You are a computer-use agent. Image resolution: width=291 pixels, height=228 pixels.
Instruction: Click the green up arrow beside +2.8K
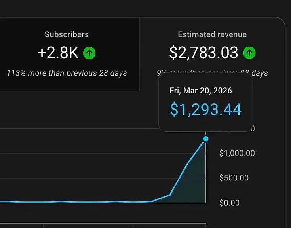[89, 53]
